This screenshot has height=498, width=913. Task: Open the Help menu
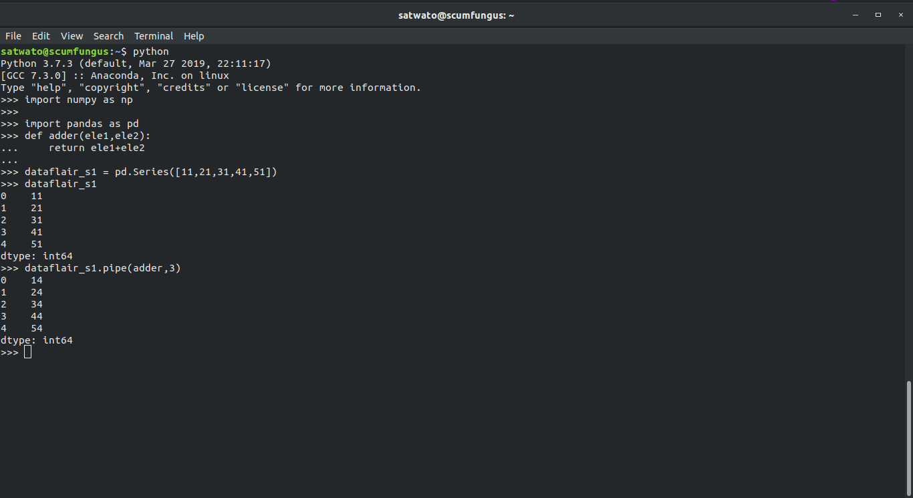[x=194, y=35]
